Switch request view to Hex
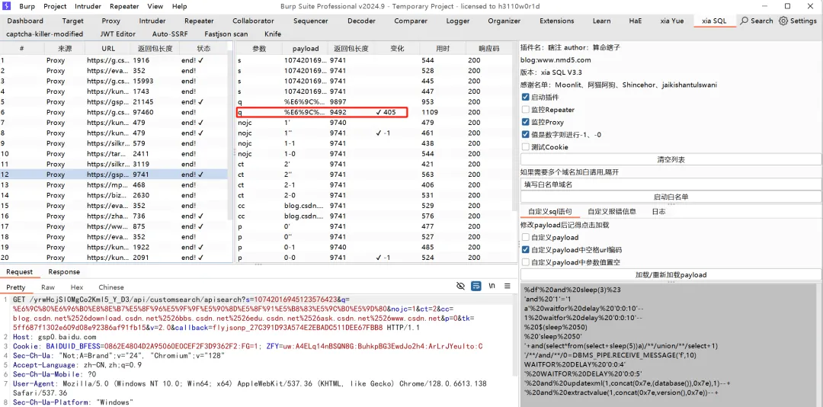 77,287
